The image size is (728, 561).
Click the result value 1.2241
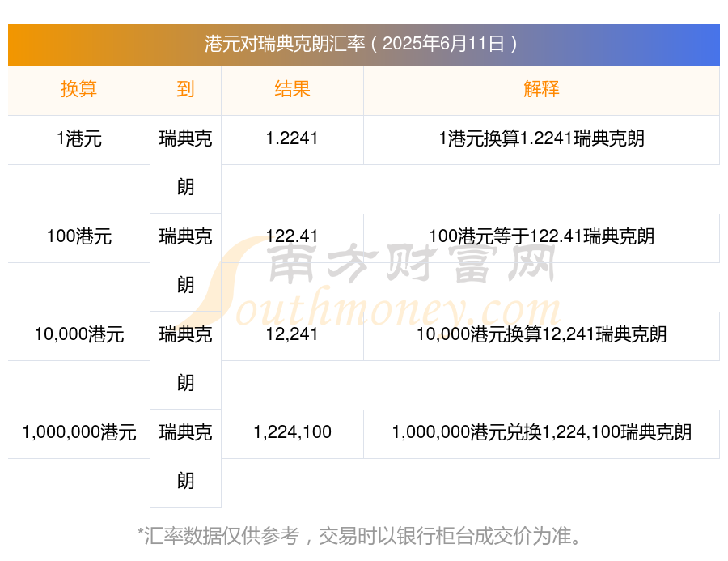[292, 138]
